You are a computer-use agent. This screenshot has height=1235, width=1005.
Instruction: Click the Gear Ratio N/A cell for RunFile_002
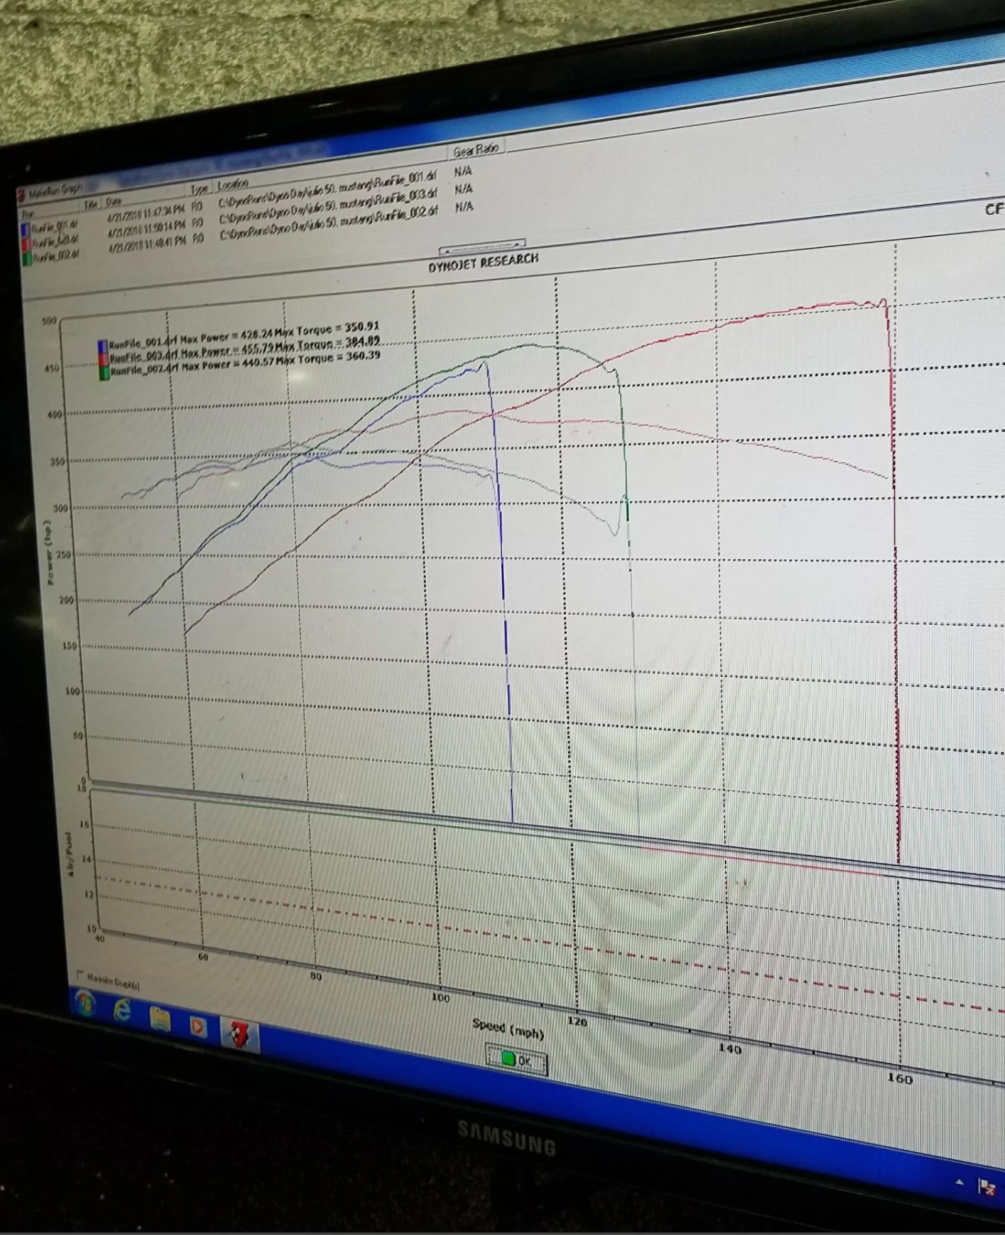pyautogui.click(x=464, y=207)
